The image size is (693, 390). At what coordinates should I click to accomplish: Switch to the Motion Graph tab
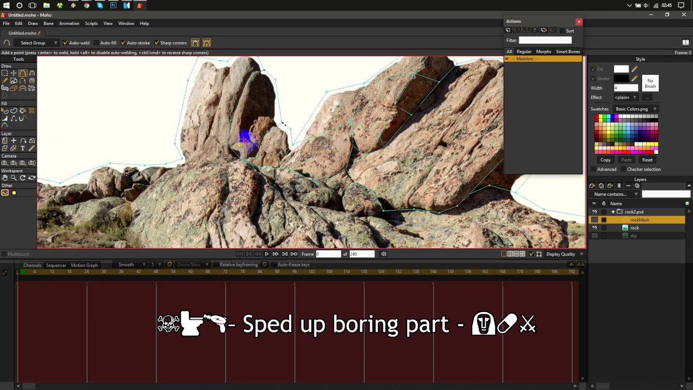[x=84, y=265]
